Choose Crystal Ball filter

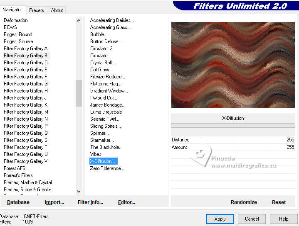pyautogui.click(x=103, y=63)
